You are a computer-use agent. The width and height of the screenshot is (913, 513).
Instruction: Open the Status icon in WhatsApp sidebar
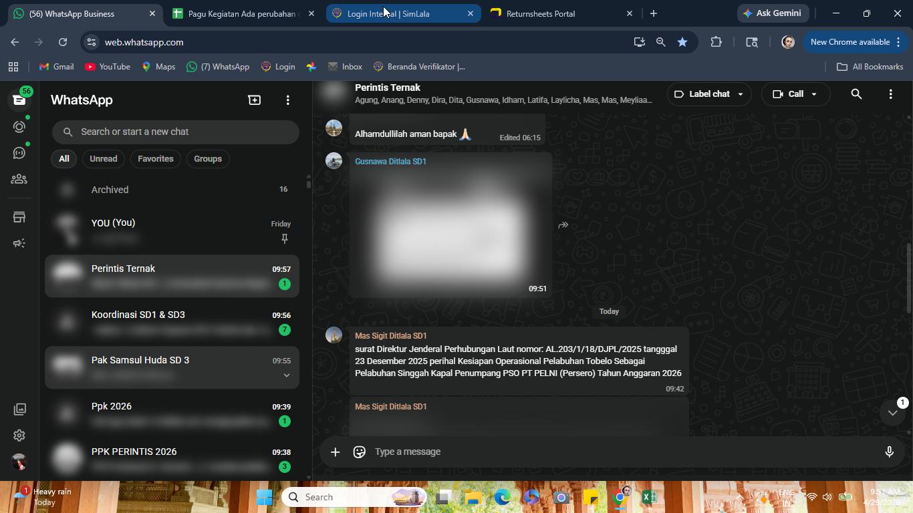19,126
